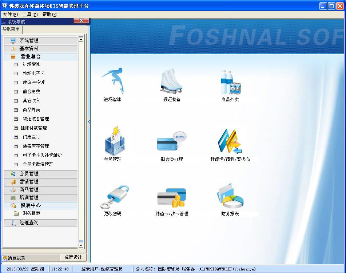Collapse the 营业总台 navigation section

[41, 57]
